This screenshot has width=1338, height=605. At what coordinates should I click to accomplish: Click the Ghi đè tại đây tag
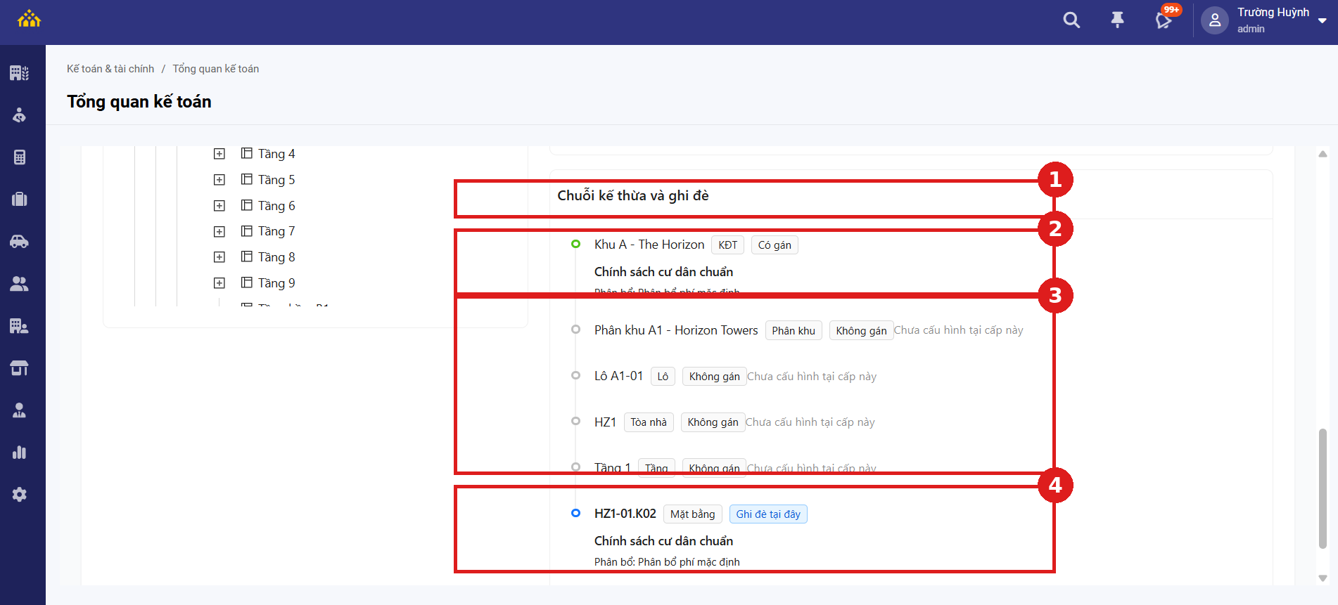point(768,514)
